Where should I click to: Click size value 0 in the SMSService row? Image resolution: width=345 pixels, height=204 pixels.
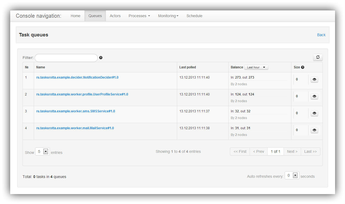[x=297, y=113]
